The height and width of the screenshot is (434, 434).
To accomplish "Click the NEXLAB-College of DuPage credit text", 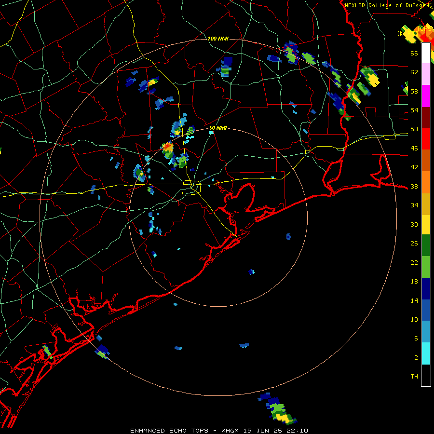I will (386, 5).
